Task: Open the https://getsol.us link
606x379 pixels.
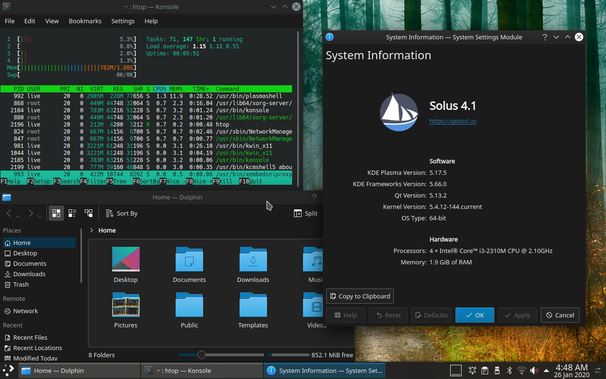Action: coord(453,121)
